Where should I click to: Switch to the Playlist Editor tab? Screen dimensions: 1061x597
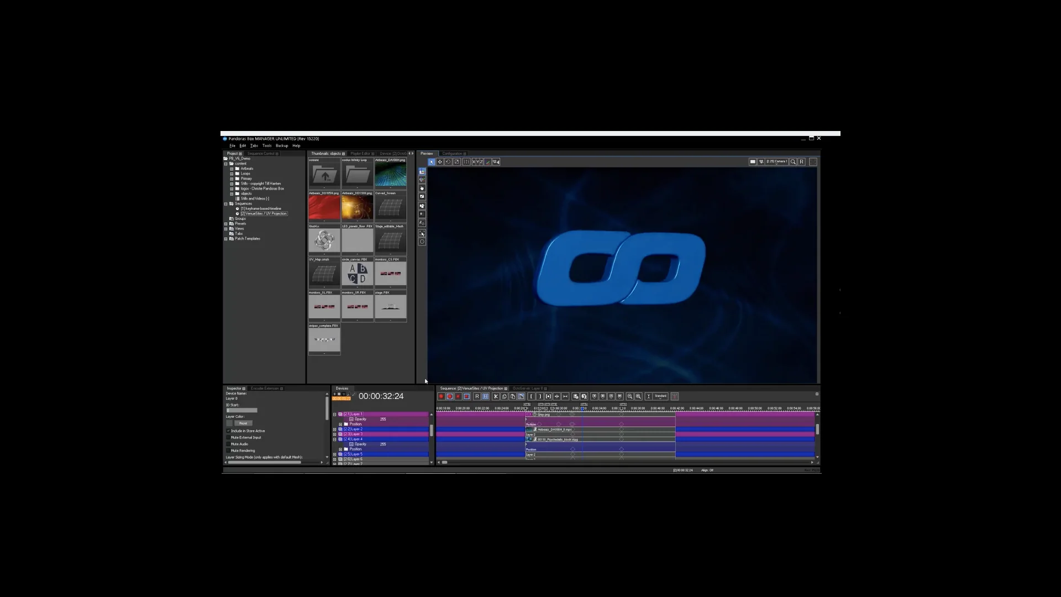tap(361, 154)
